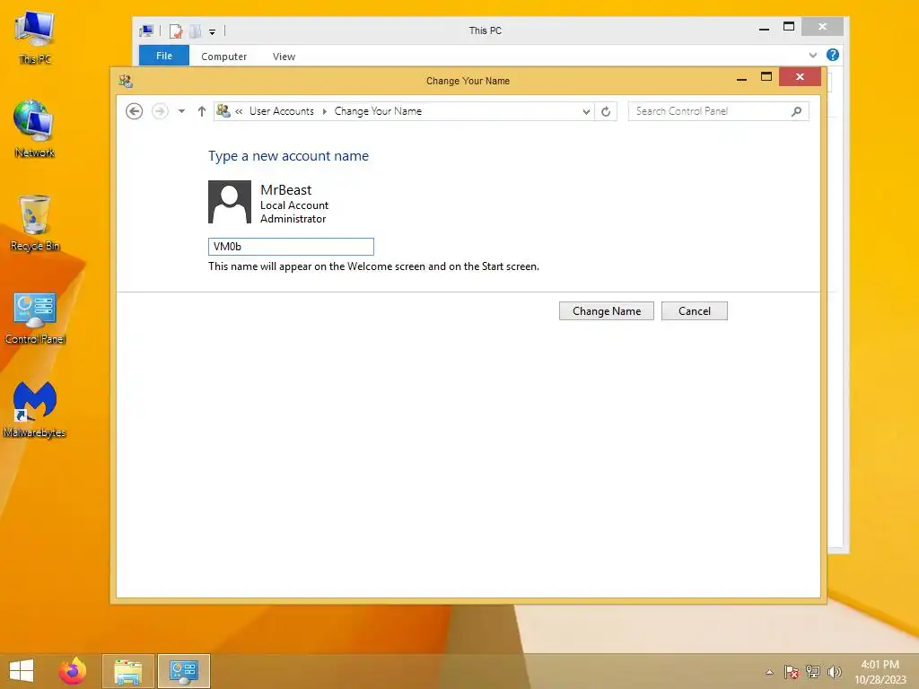The height and width of the screenshot is (689, 919).
Task: Launch Firefox from the taskbar
Action: (x=73, y=671)
